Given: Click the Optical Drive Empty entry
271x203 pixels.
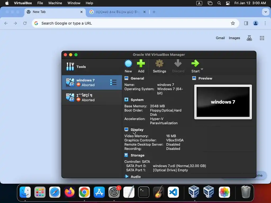Looking at the screenshot, I should pyautogui.click(x=170, y=170).
